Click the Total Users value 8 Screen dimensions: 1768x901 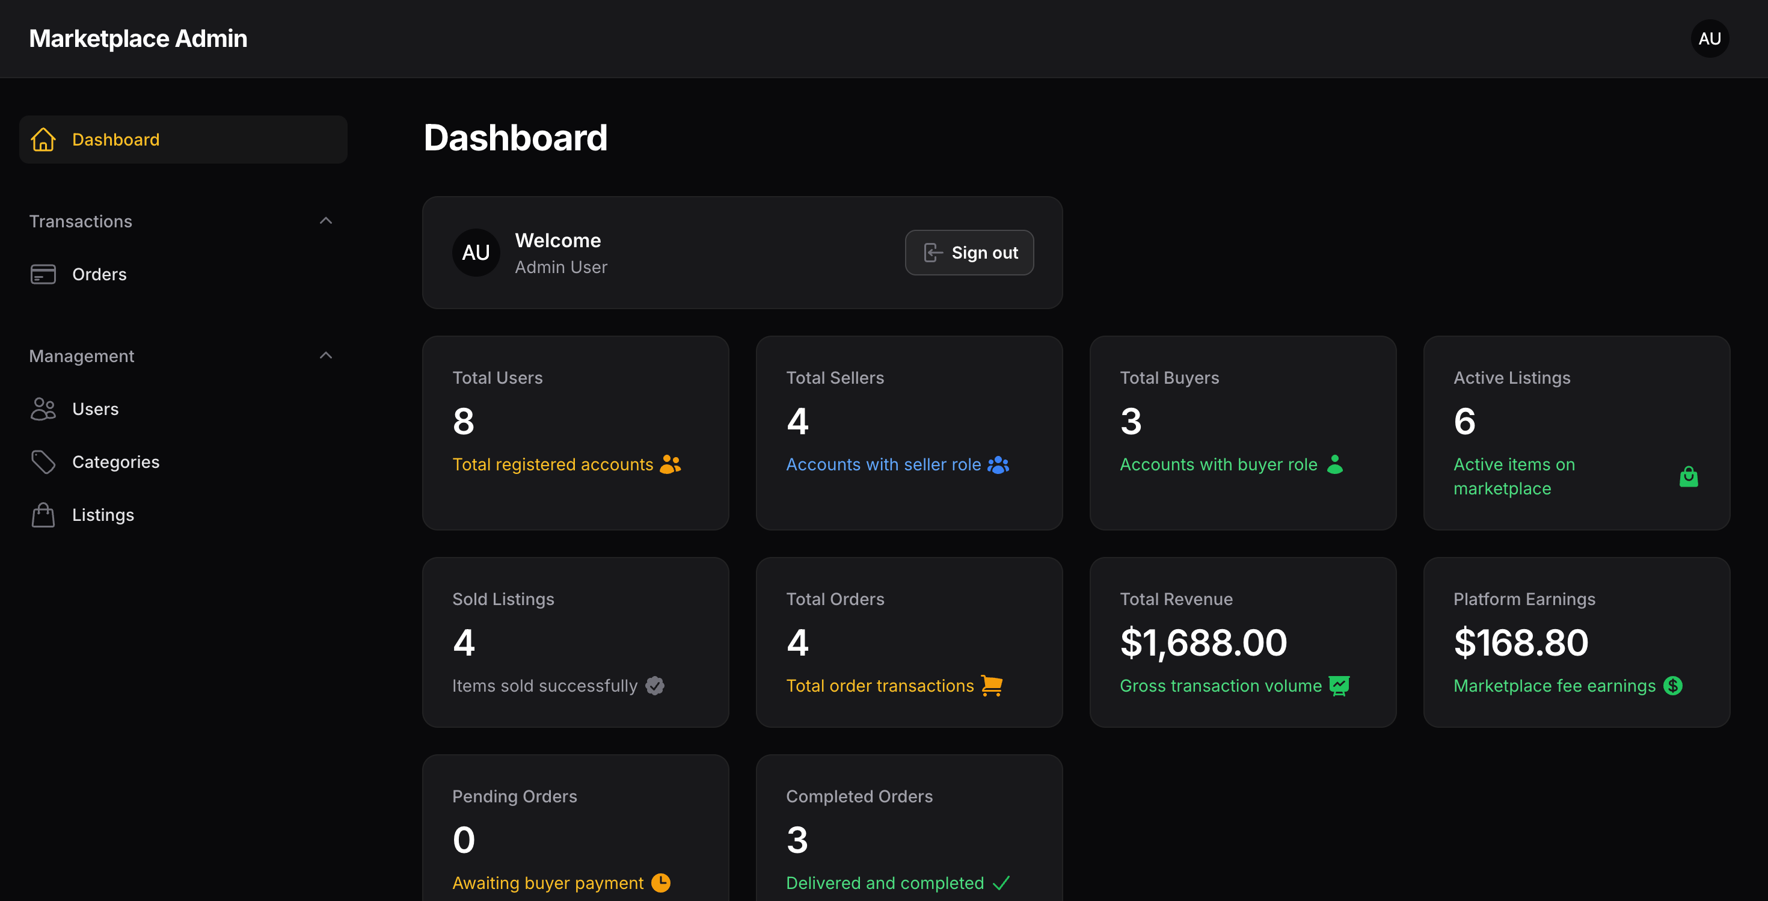(463, 420)
